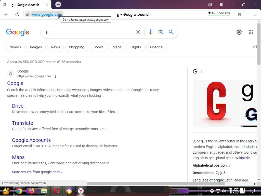This screenshot has width=261, height=196.
Task: Open knowledge panel more options menu
Action: click(x=202, y=71)
